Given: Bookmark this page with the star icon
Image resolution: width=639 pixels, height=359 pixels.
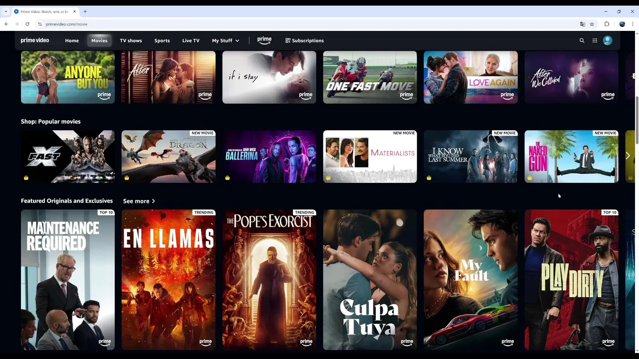Looking at the screenshot, I should 592,24.
